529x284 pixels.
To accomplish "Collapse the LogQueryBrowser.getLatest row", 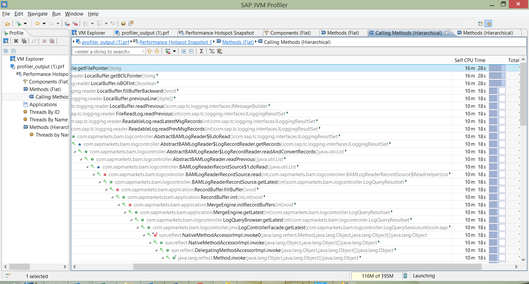I will click(131, 220).
